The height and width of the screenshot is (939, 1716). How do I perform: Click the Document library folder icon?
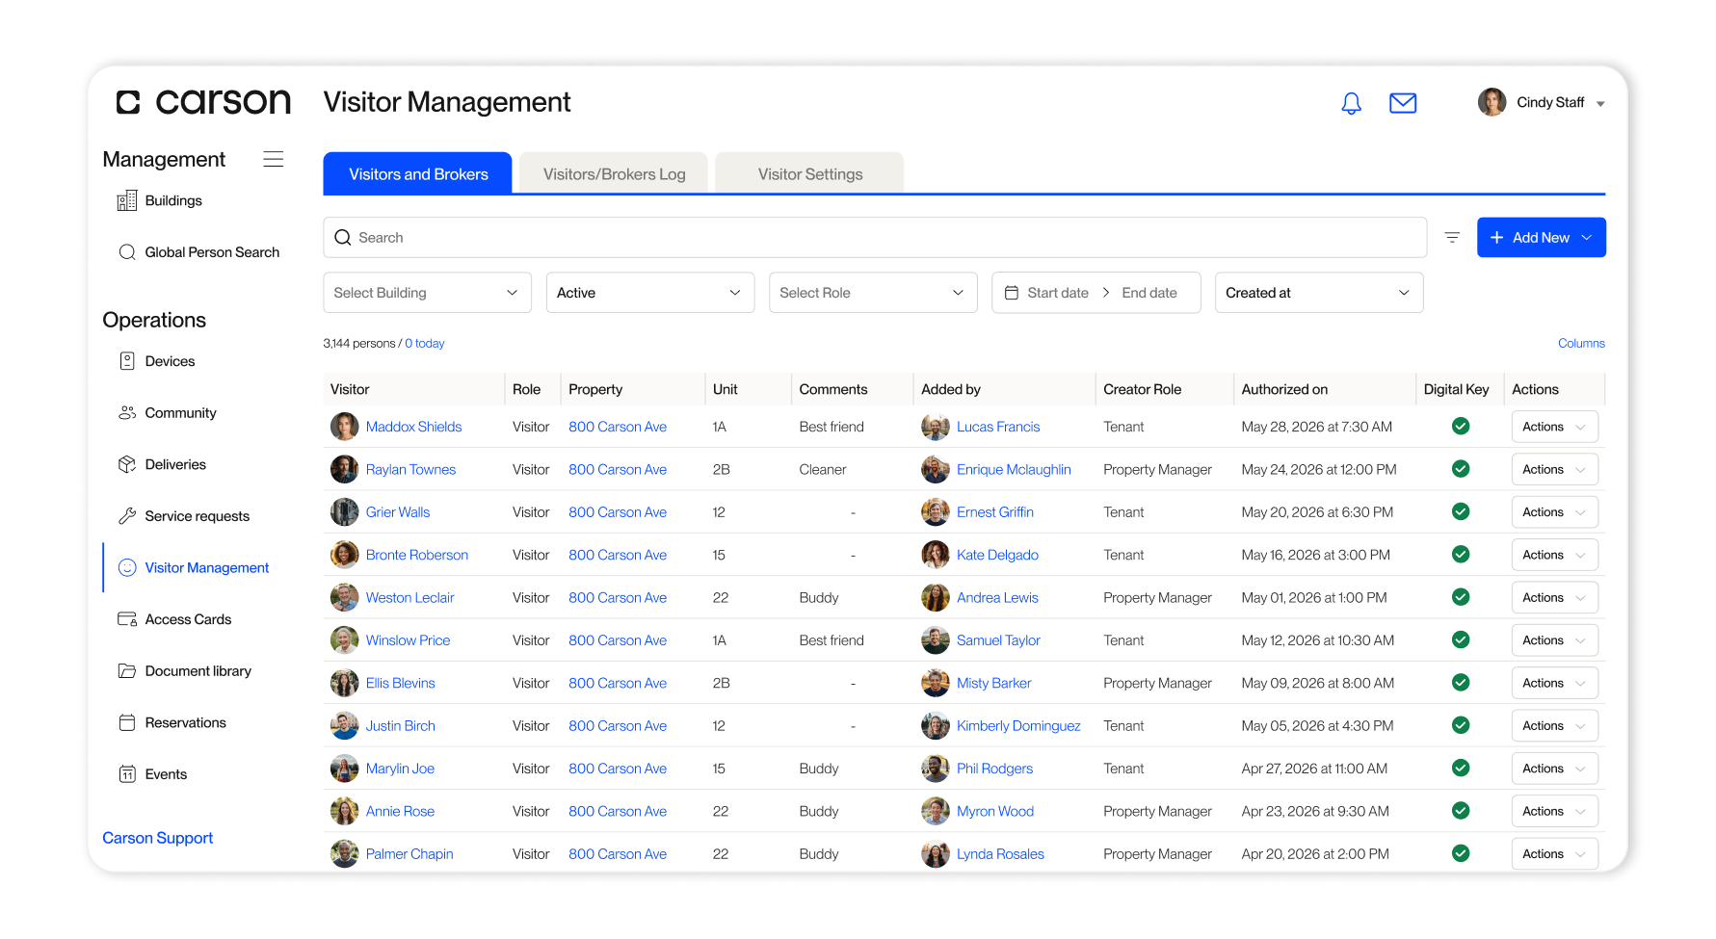[126, 671]
